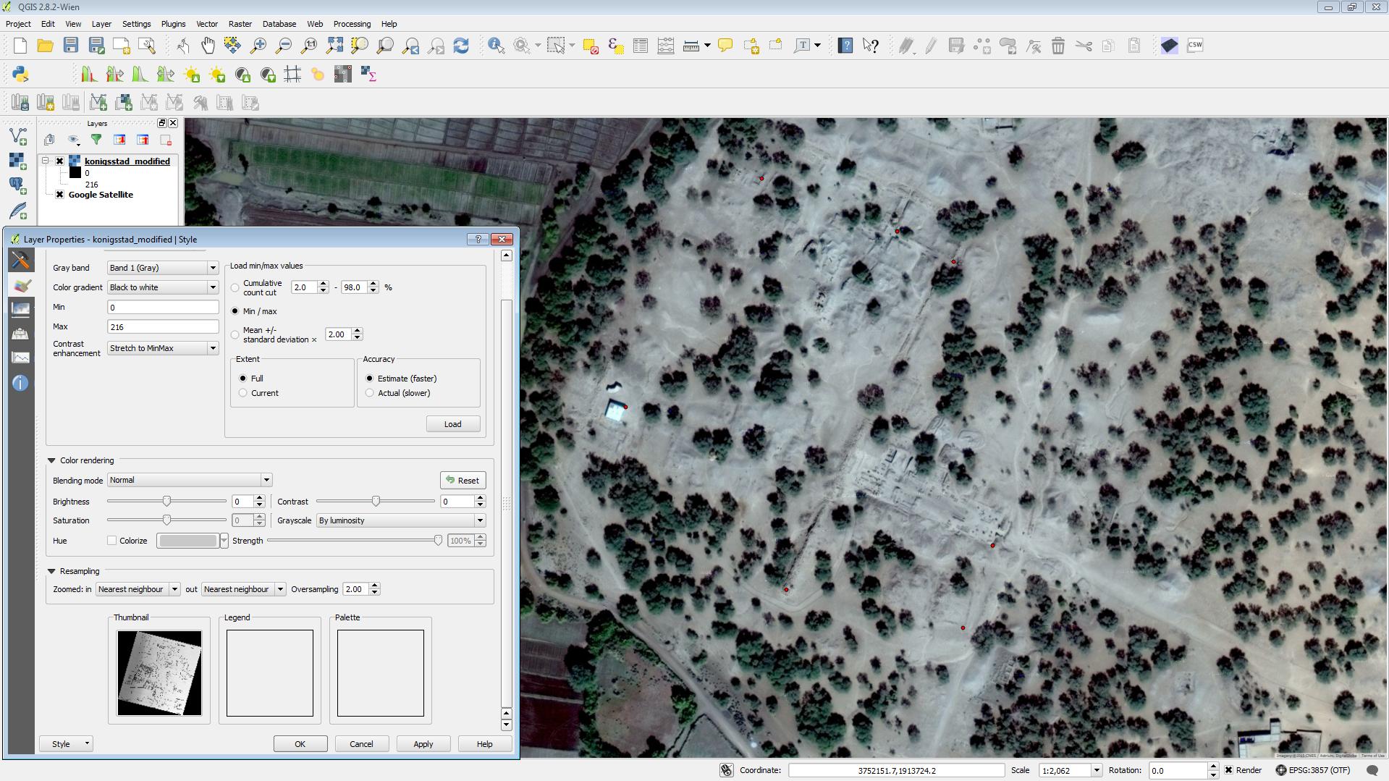Click the Filter Legend funnel icon
The image size is (1389, 781).
tap(96, 140)
